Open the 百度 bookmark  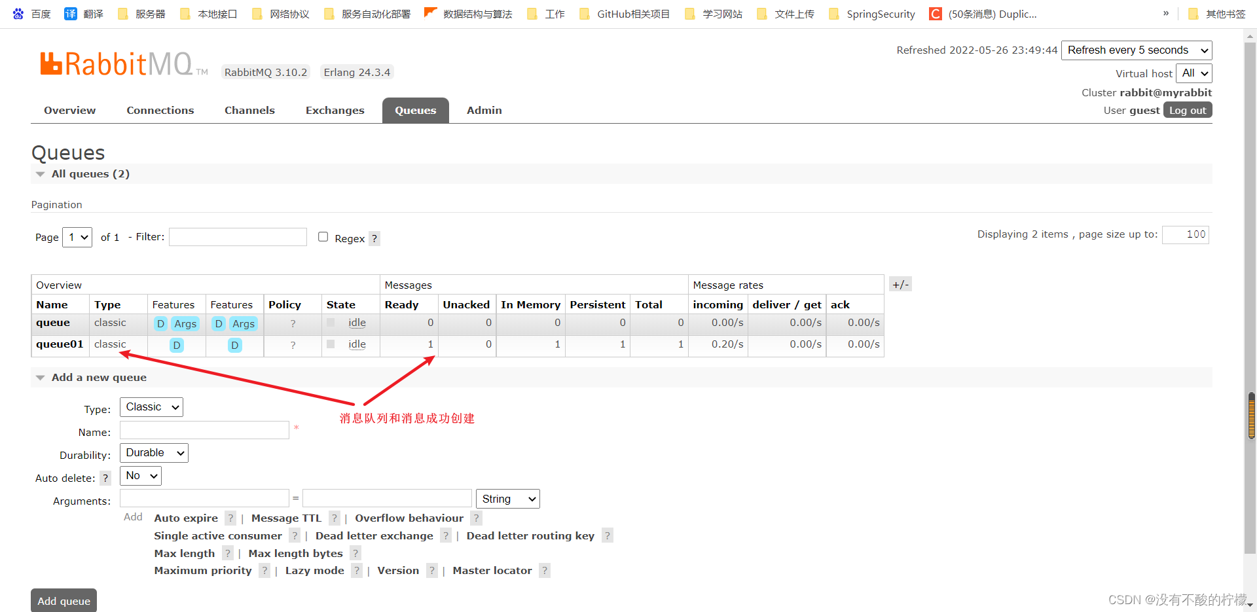click(32, 14)
